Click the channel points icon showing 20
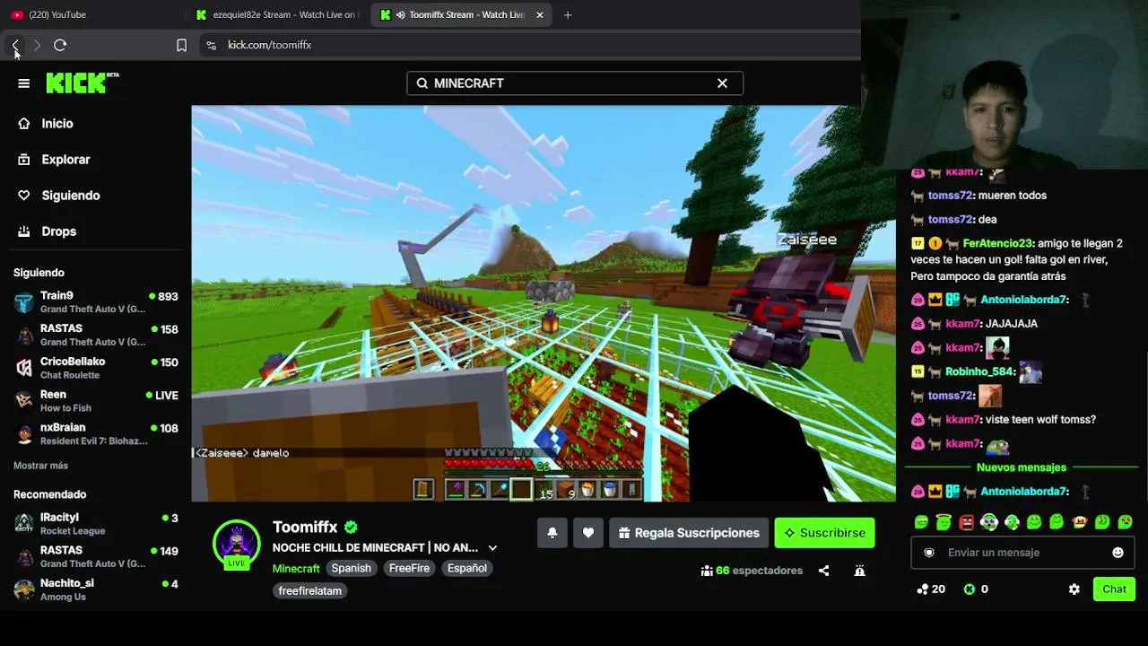Viewport: 1148px width, 646px height. [922, 589]
